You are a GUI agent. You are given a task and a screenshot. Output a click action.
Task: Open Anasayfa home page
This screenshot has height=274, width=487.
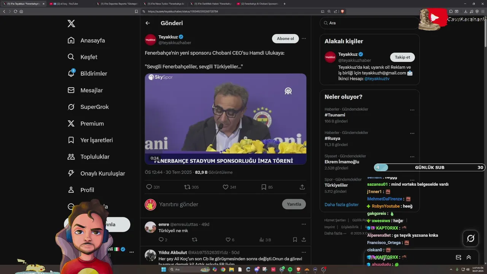(x=86, y=40)
